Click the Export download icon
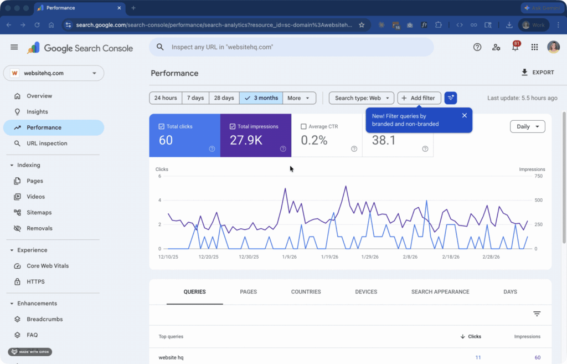The height and width of the screenshot is (364, 567). point(524,73)
